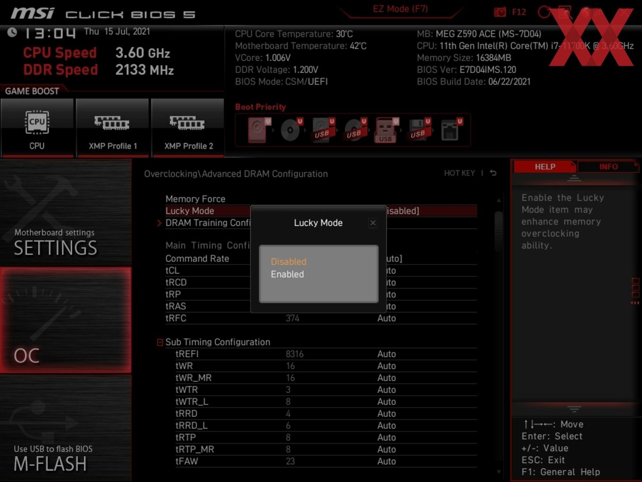Select the USB flash key boot device
Image resolution: width=642 pixels, height=482 pixels.
coord(387,129)
